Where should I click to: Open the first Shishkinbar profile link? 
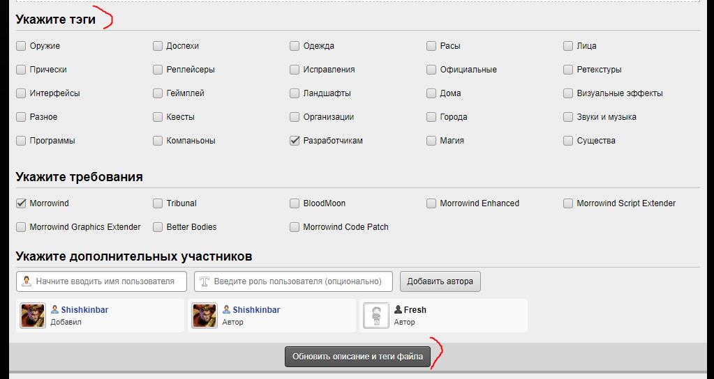click(x=84, y=310)
